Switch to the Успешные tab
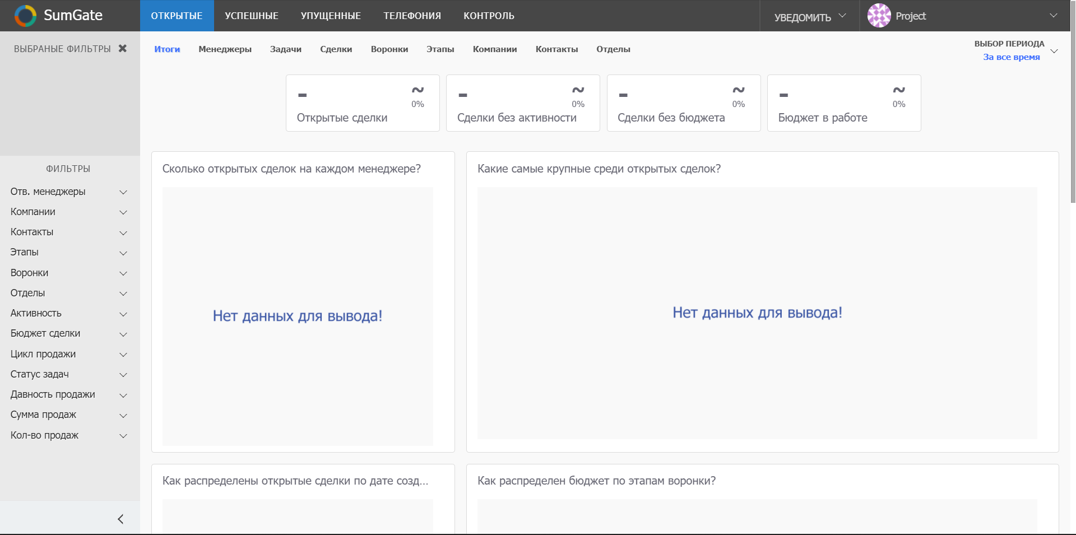This screenshot has width=1076, height=535. pyautogui.click(x=252, y=16)
